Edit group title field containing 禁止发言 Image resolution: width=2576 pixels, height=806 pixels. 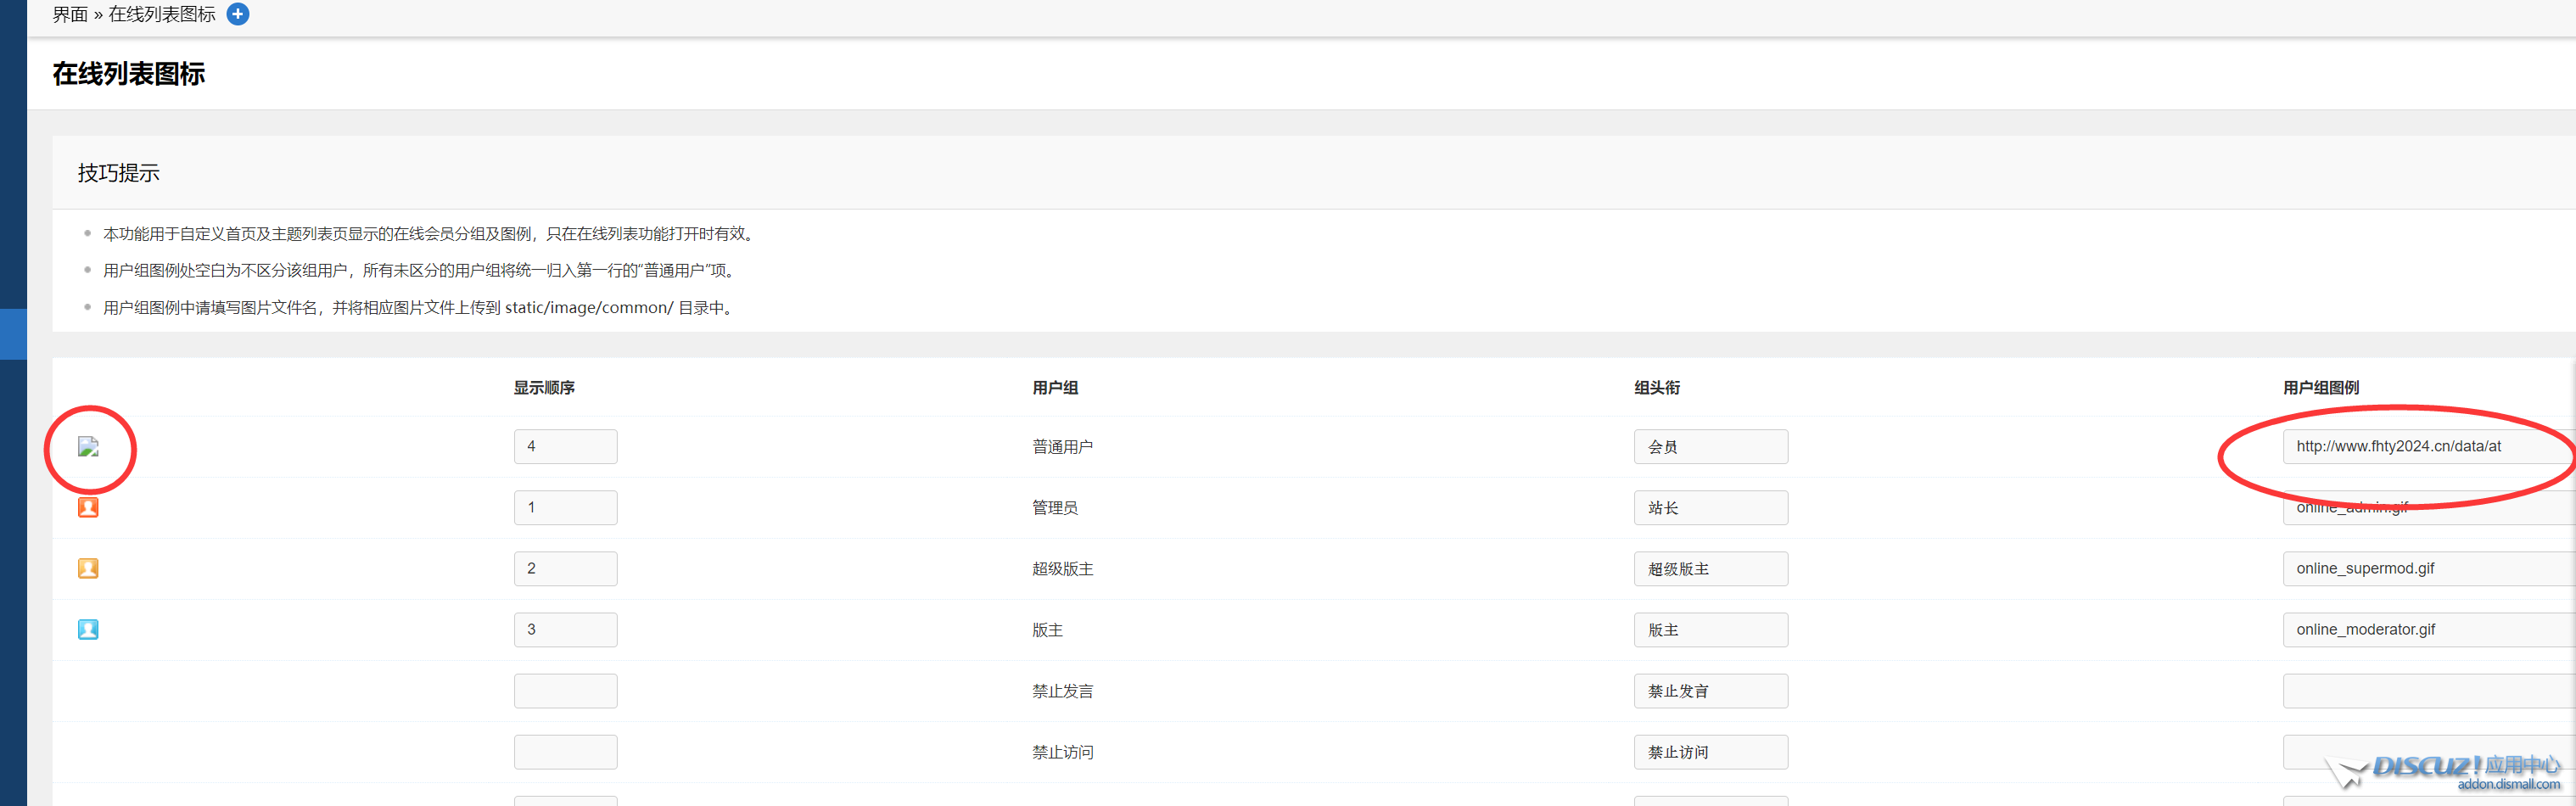1711,691
